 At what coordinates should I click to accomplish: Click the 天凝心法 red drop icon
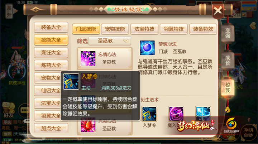(88, 125)
